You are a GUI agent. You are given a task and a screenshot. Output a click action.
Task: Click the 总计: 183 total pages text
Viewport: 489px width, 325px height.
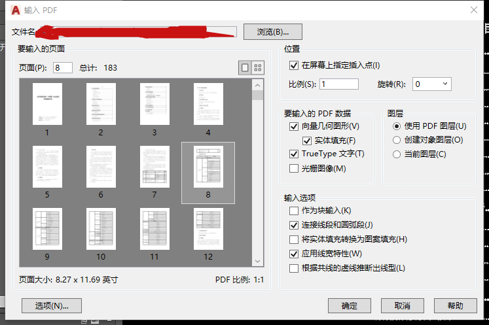pyautogui.click(x=98, y=67)
